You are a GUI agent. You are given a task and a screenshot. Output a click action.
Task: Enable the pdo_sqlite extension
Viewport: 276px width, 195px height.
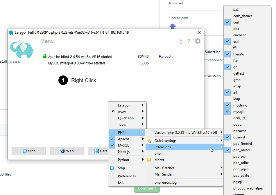pyautogui.click(x=247, y=176)
